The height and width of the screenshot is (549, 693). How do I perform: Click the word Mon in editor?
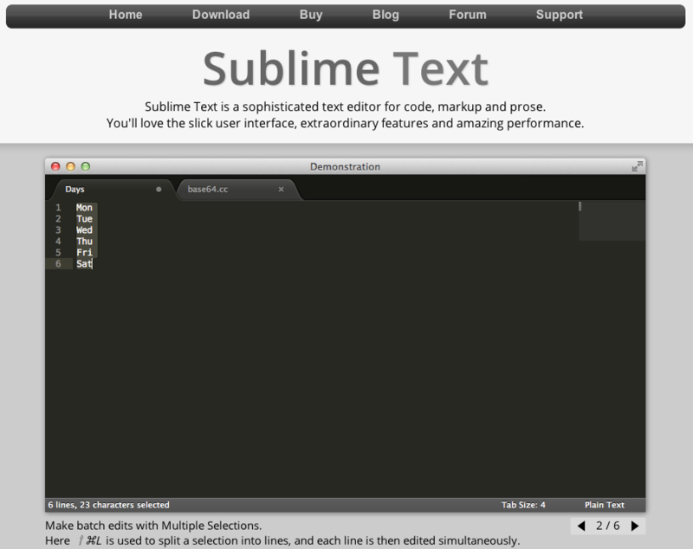[x=84, y=208]
